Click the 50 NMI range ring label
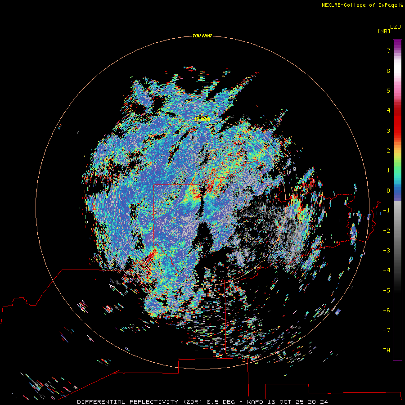This screenshot has height=405, width=405. click(202, 119)
